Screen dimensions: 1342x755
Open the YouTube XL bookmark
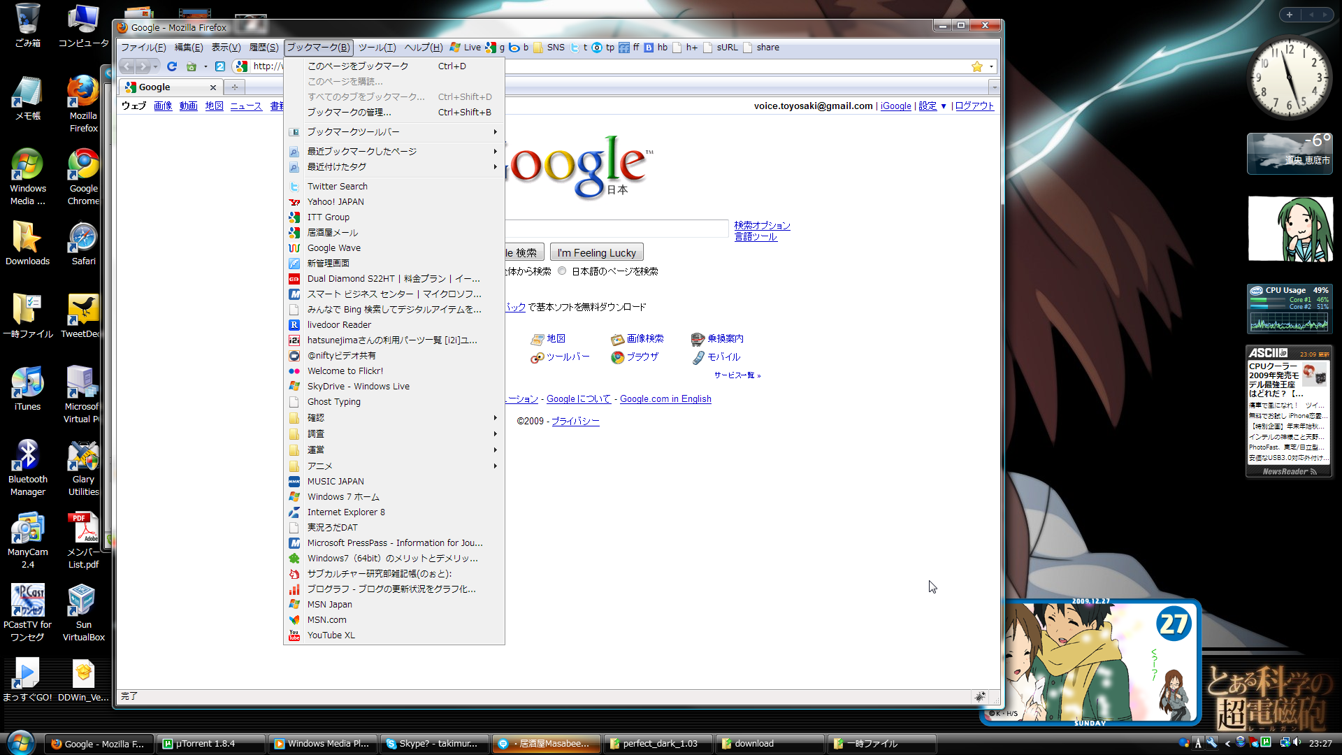pos(394,635)
